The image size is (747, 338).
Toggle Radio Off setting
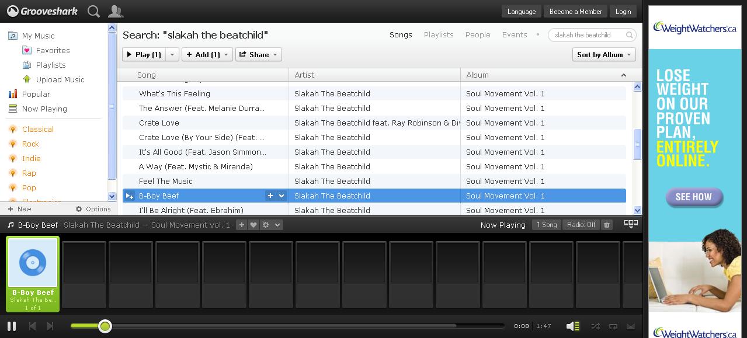(581, 224)
